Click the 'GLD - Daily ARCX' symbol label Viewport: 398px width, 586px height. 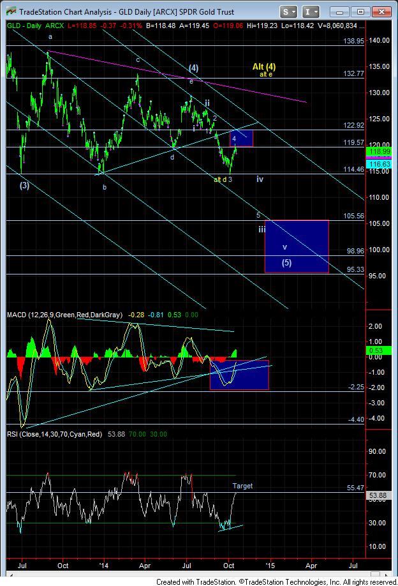36,26
